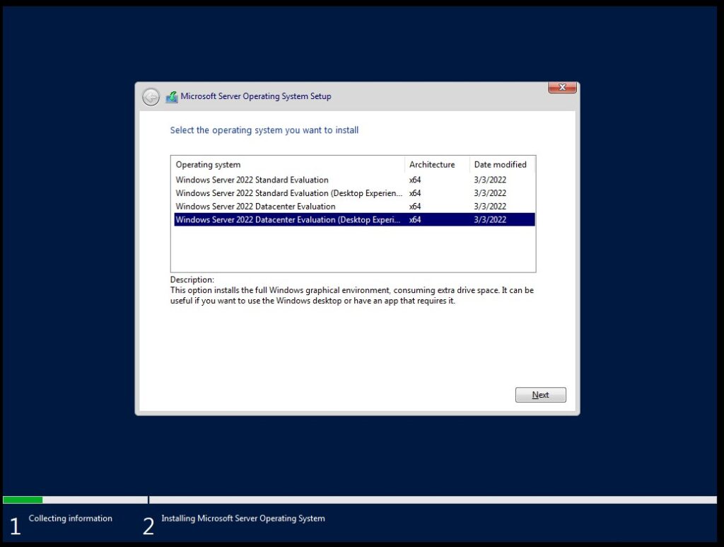Click the heading Select the operating system
The width and height of the screenshot is (724, 547).
click(264, 130)
